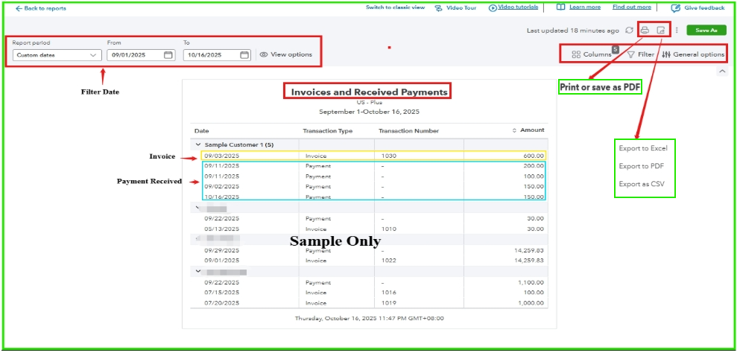Collapse the report header chevron
737x353 pixels.
(721, 71)
